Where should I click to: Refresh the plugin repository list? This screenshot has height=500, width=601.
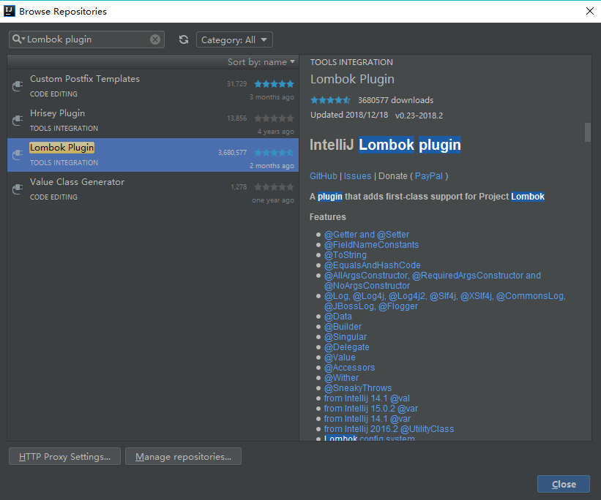click(x=184, y=39)
